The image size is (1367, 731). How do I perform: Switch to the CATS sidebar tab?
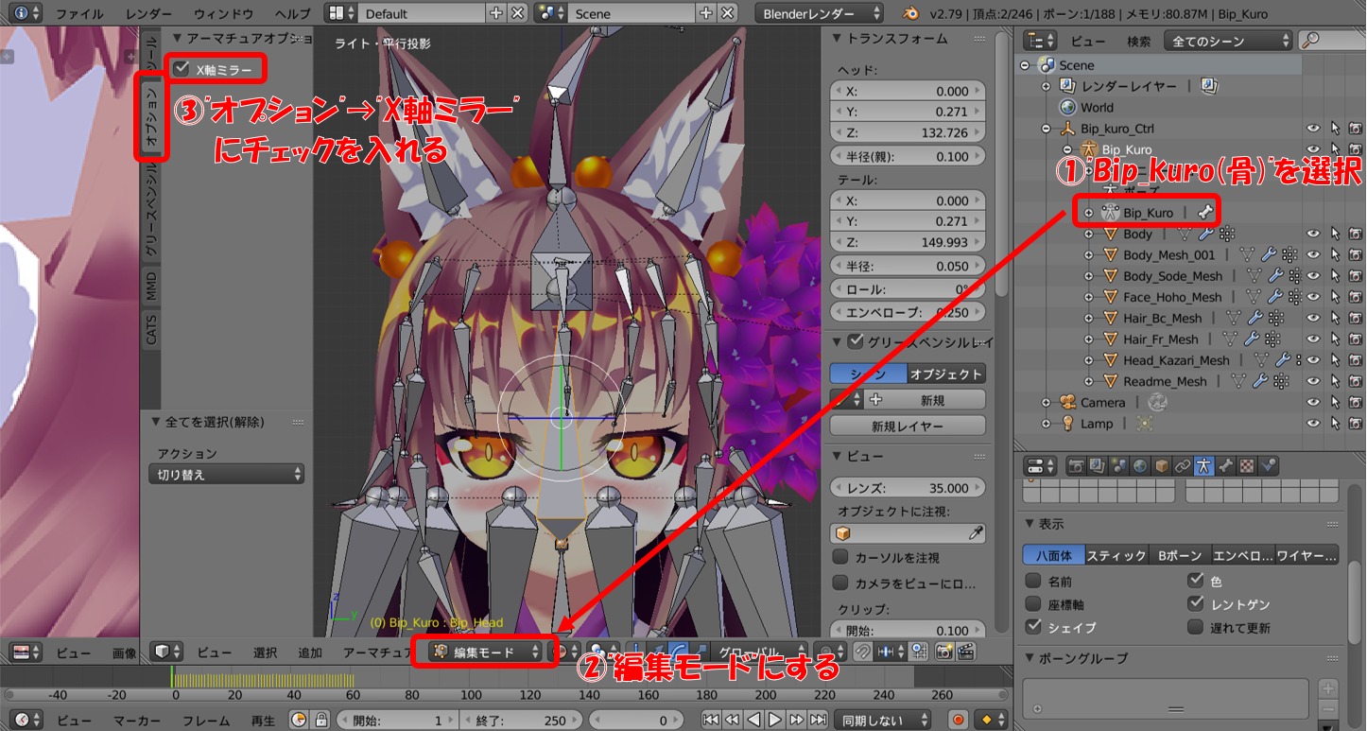150,330
